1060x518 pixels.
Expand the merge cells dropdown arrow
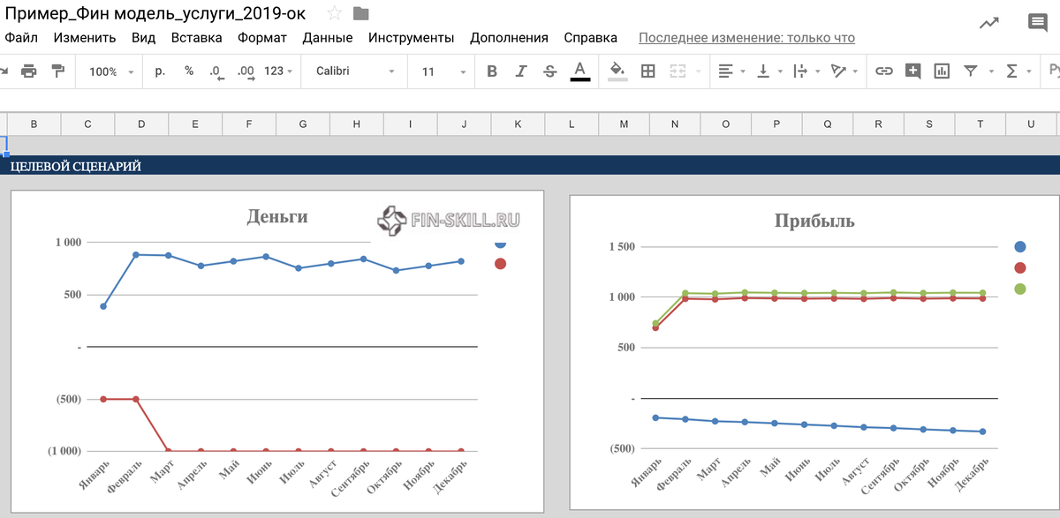pyautogui.click(x=697, y=72)
